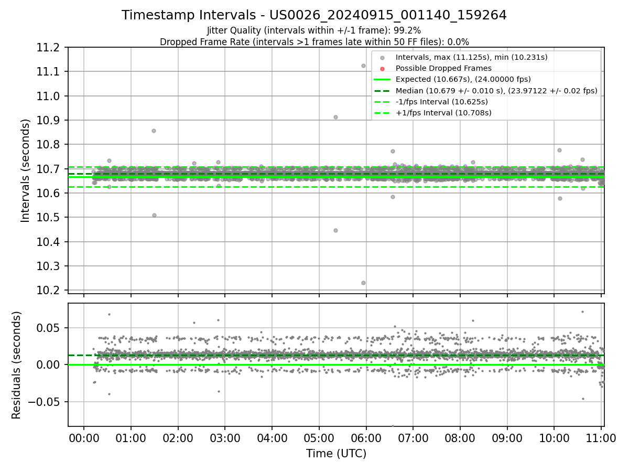Viewport: 629px width, 472px height.
Task: Click the "Residuals (seconds)" y-axis label
Action: pos(16,365)
